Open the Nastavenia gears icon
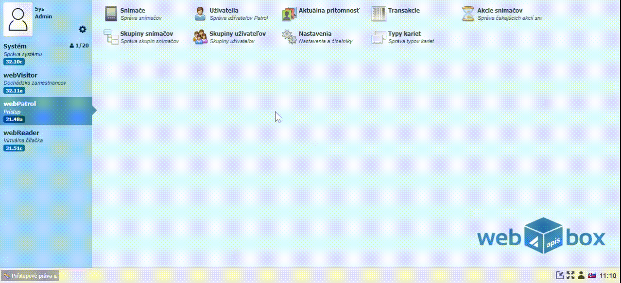This screenshot has height=283, width=621. click(289, 37)
